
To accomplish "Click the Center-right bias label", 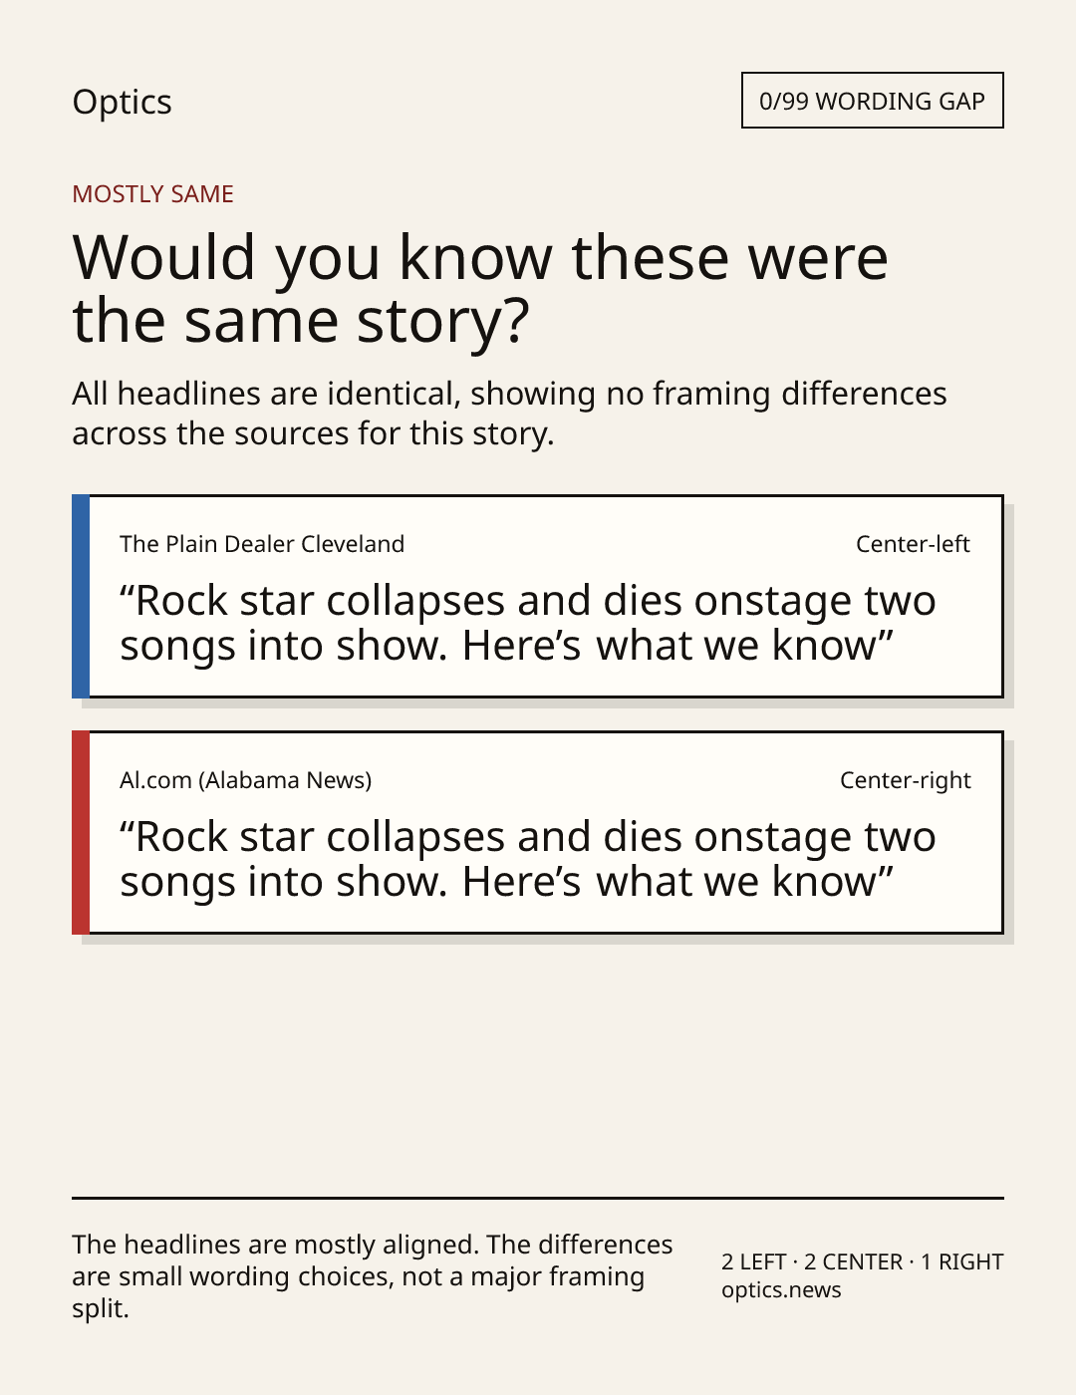I will coord(905,780).
